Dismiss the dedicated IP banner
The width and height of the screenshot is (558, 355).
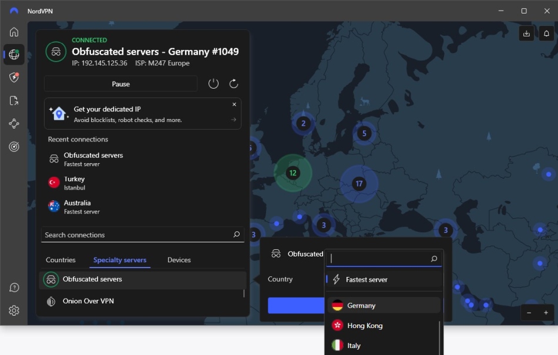tap(234, 104)
